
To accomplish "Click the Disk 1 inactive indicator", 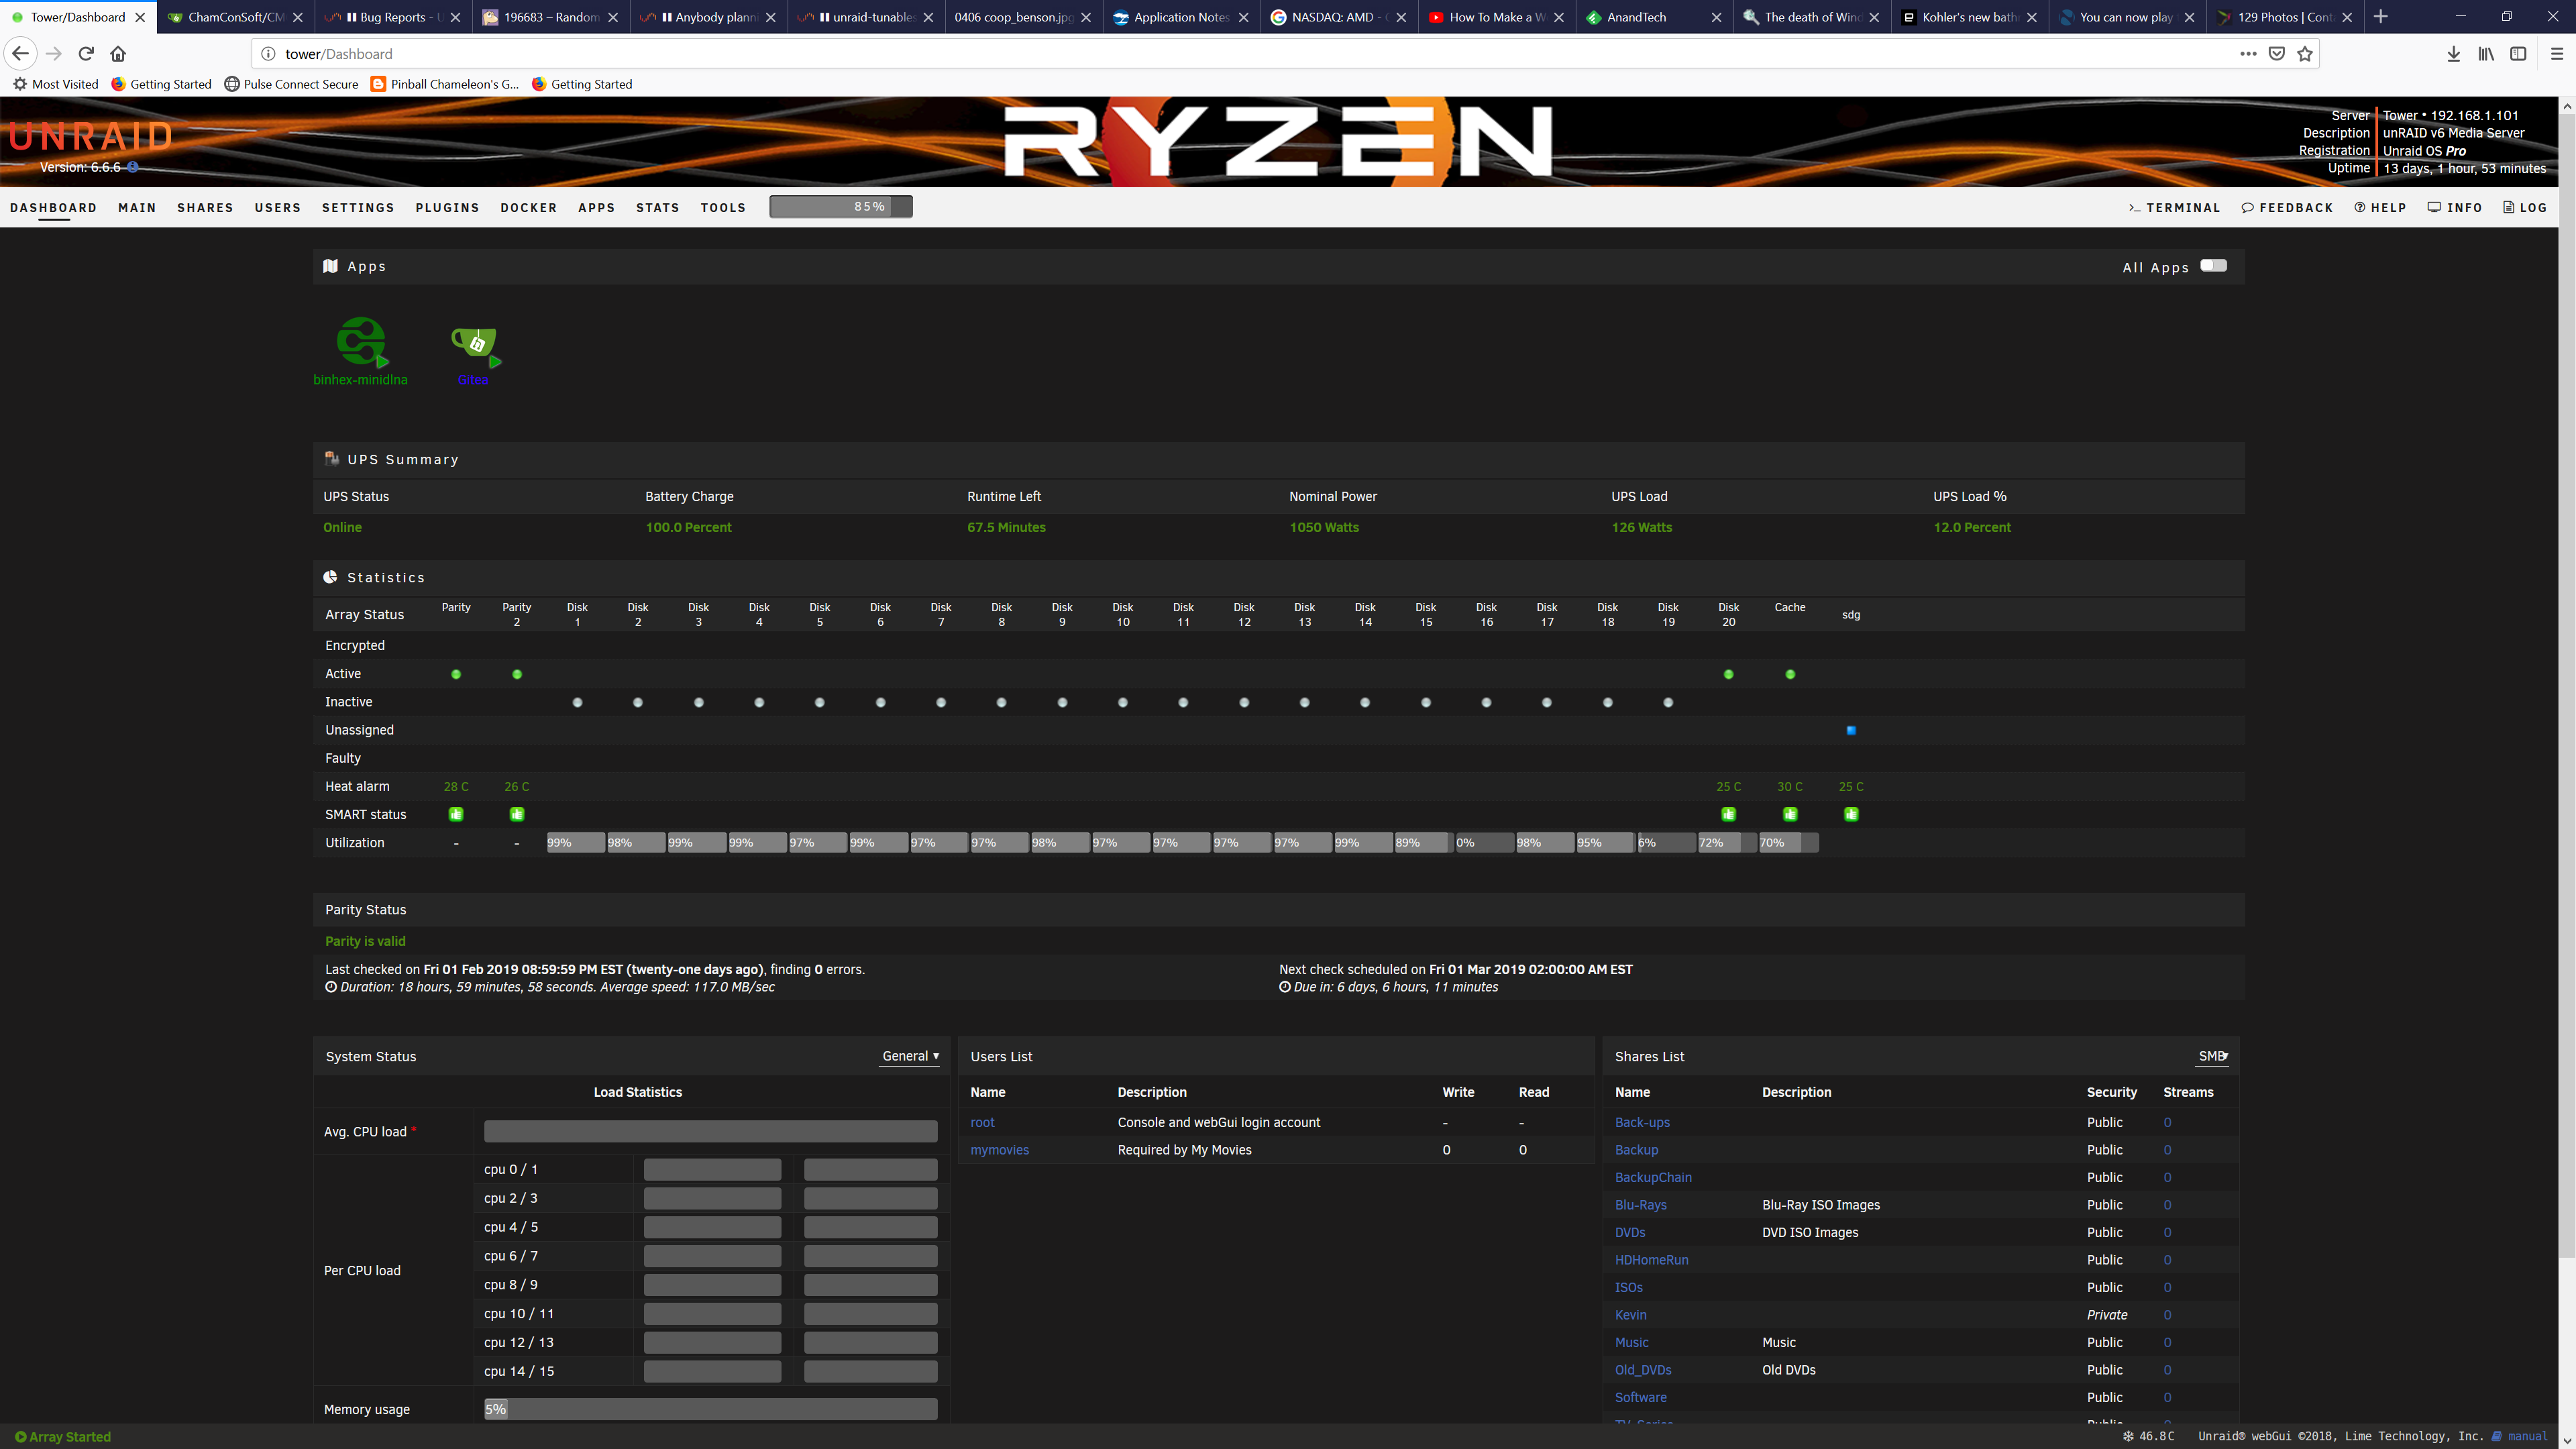I will (x=577, y=702).
